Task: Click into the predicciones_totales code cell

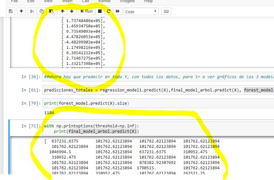Action: point(158,90)
